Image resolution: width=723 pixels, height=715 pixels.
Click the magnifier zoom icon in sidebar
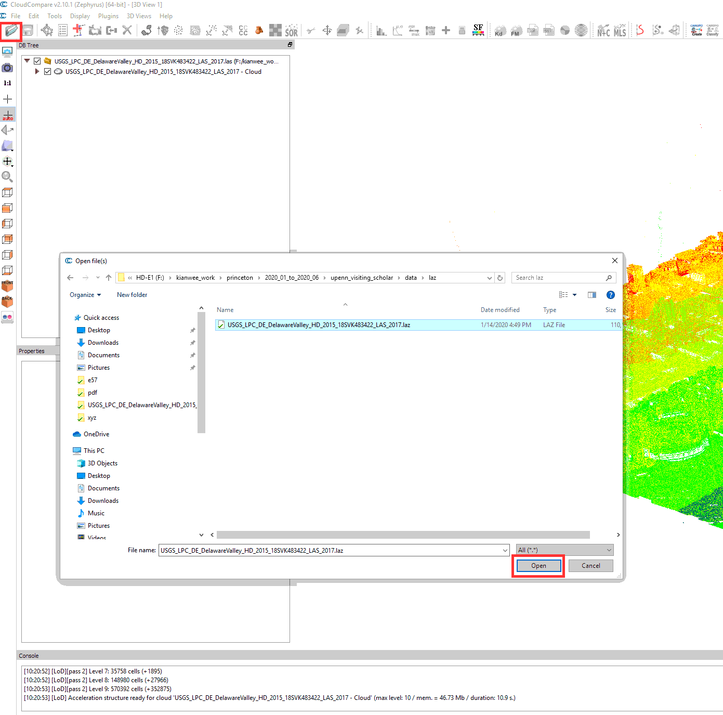[x=7, y=177]
